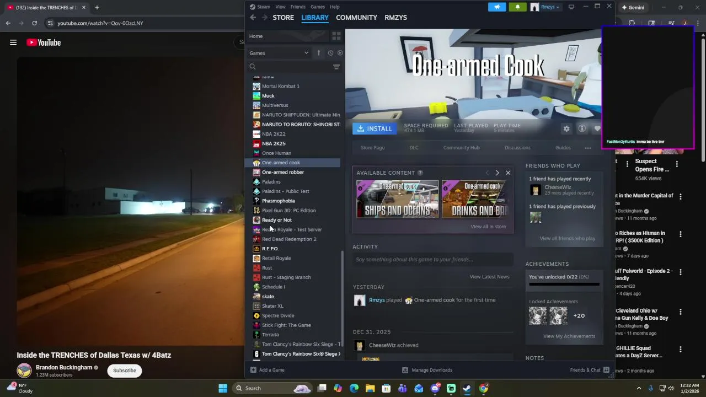Open the View menu in Steam
This screenshot has height=397, width=706.
[280, 7]
